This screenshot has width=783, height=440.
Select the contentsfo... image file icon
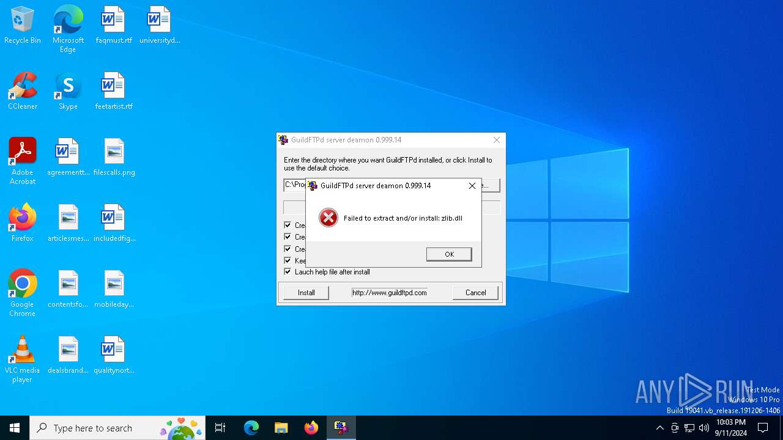pyautogui.click(x=68, y=290)
